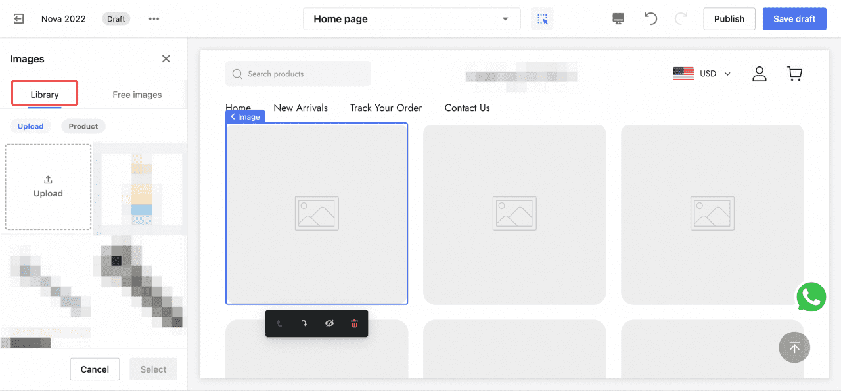The width and height of the screenshot is (841, 391).
Task: Select the Upload filter chip
Action: [31, 126]
